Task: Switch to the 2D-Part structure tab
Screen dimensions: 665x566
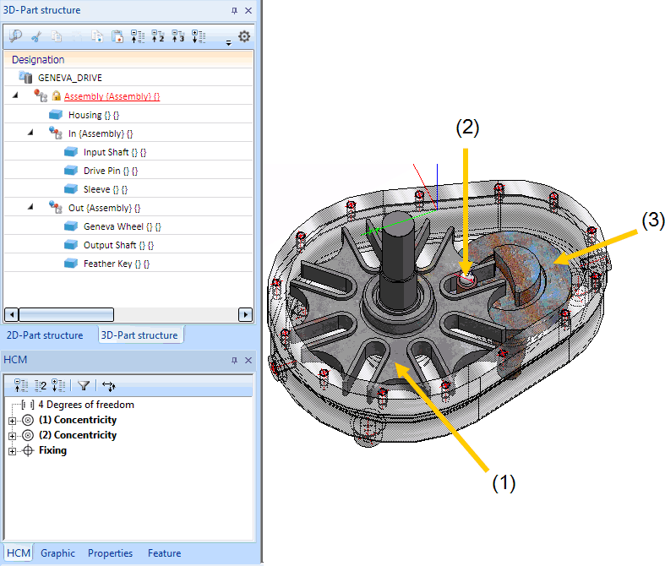Action: point(45,335)
